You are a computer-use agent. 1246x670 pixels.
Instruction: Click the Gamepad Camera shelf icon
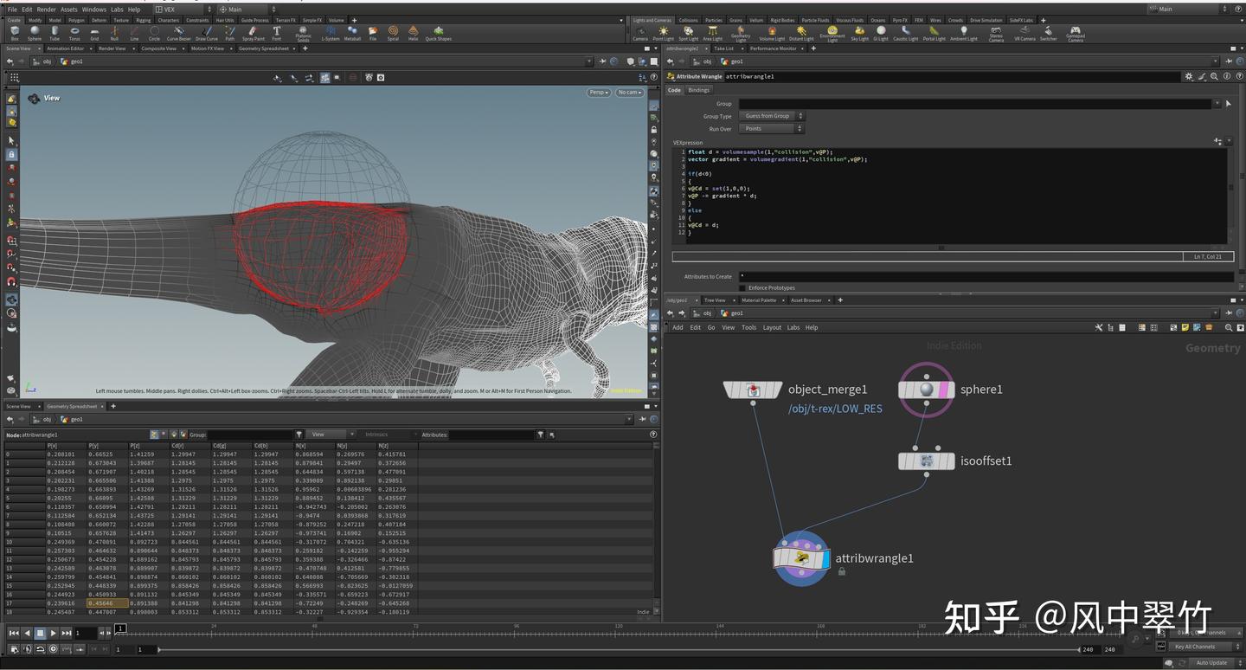click(1075, 32)
